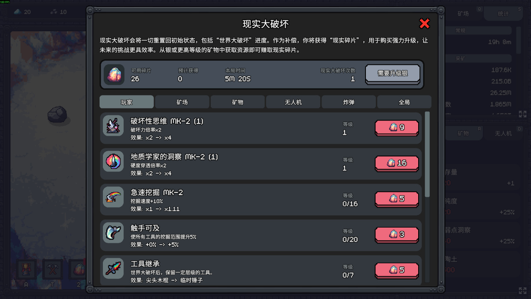Switch to the 炸弹 upgrade tab
Screen dimensions: 531x299
(x=349, y=102)
